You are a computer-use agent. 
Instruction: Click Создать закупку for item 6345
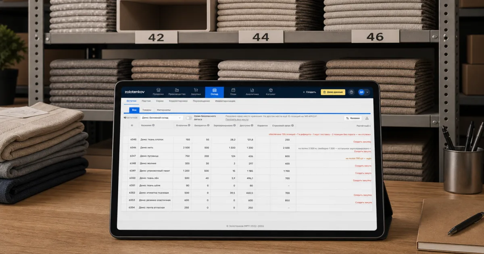[362, 142]
